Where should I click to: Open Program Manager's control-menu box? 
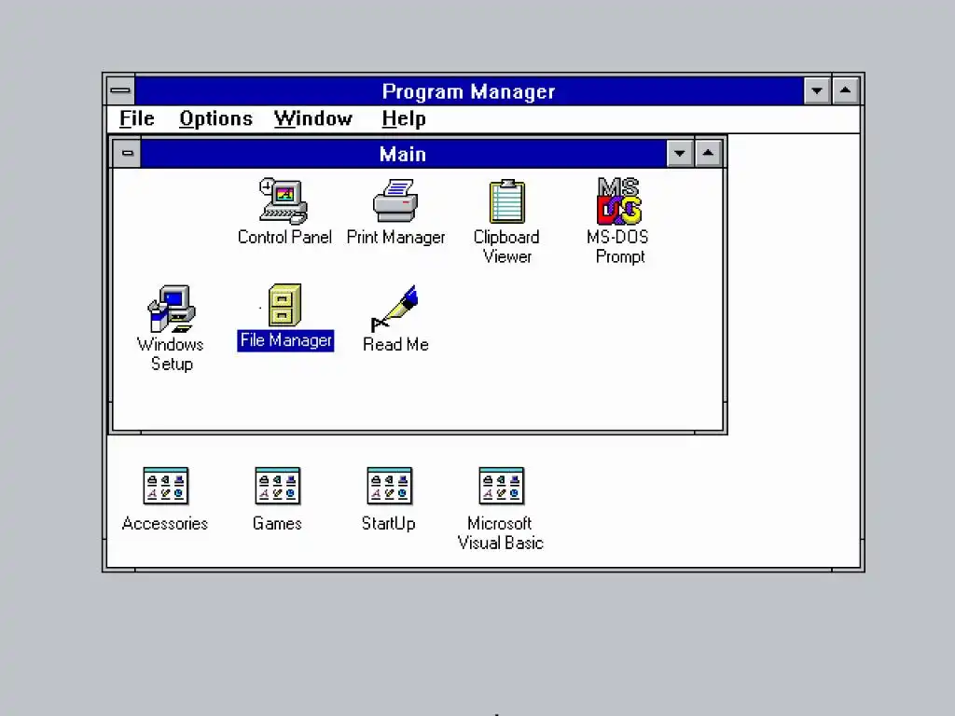click(120, 90)
